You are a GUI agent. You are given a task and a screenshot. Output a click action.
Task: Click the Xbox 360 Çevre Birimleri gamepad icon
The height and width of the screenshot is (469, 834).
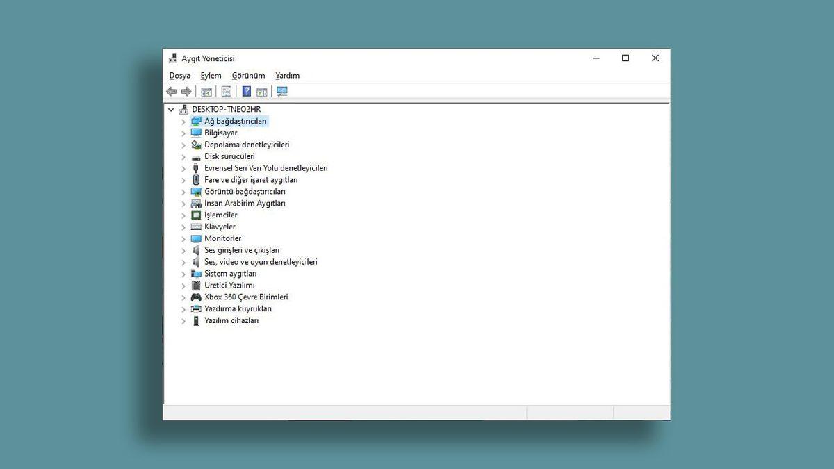(x=195, y=297)
